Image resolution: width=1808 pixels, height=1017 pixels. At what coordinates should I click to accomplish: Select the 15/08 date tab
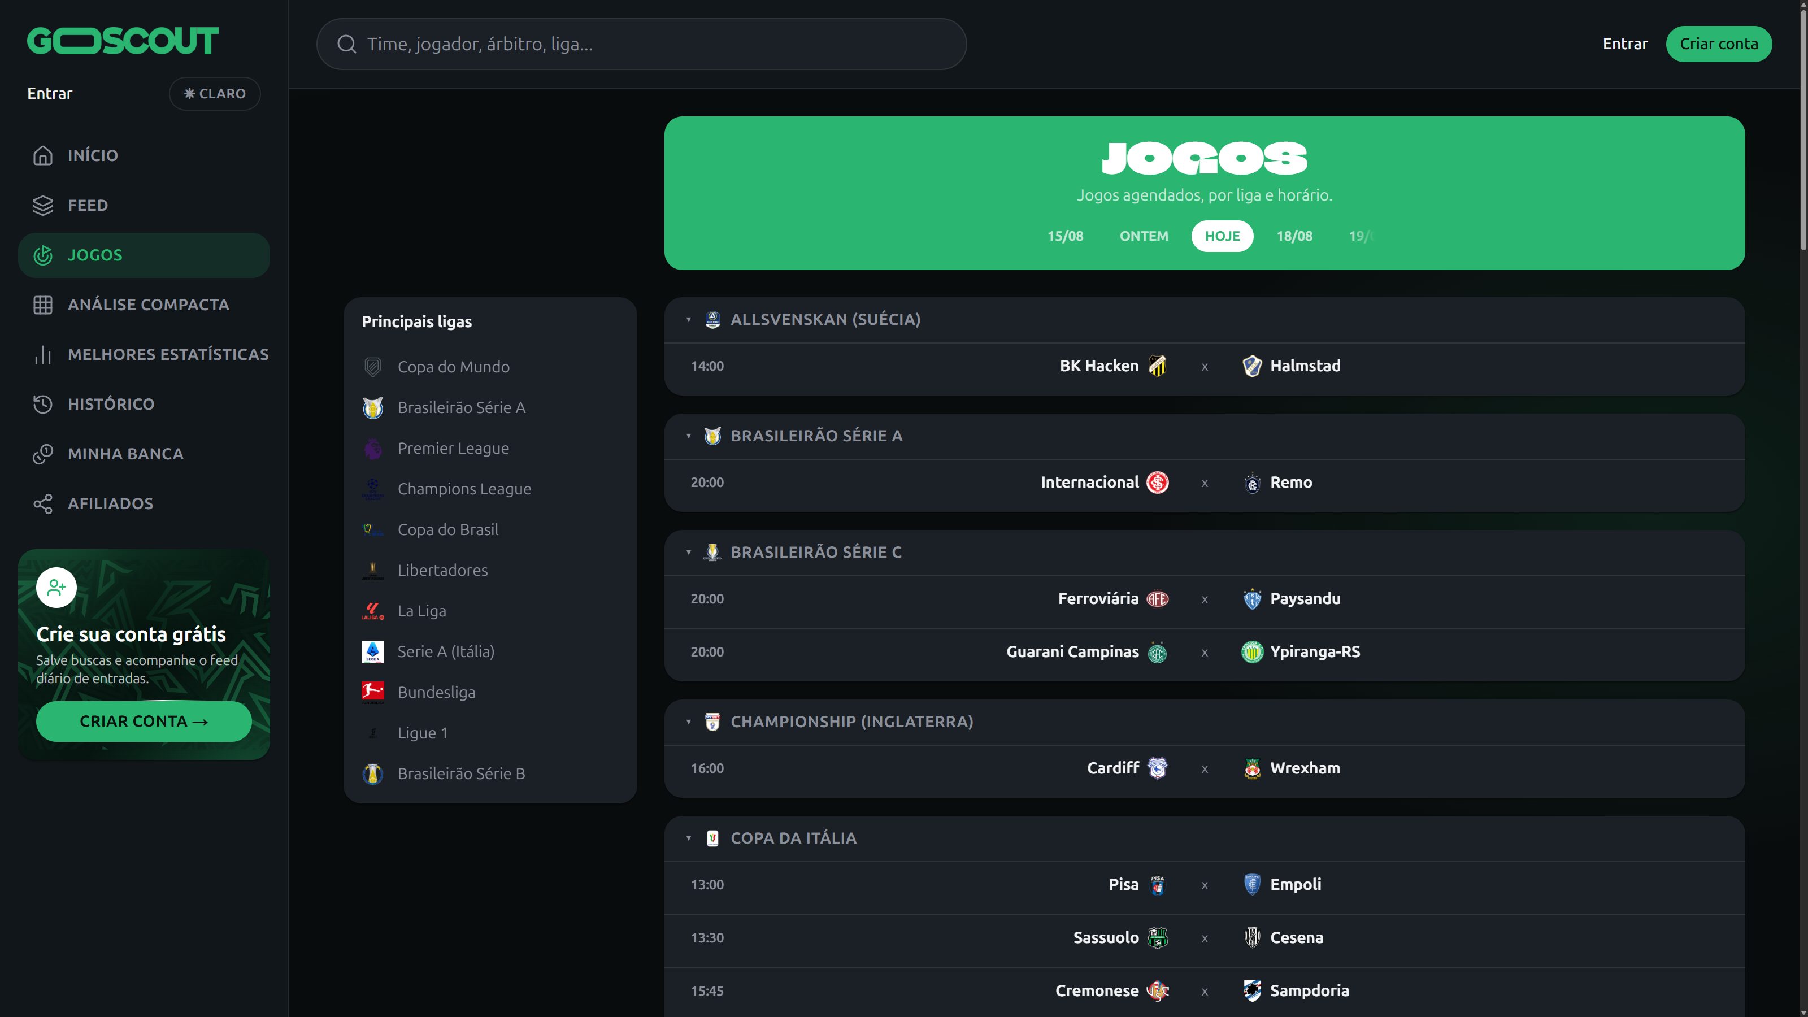click(1064, 236)
